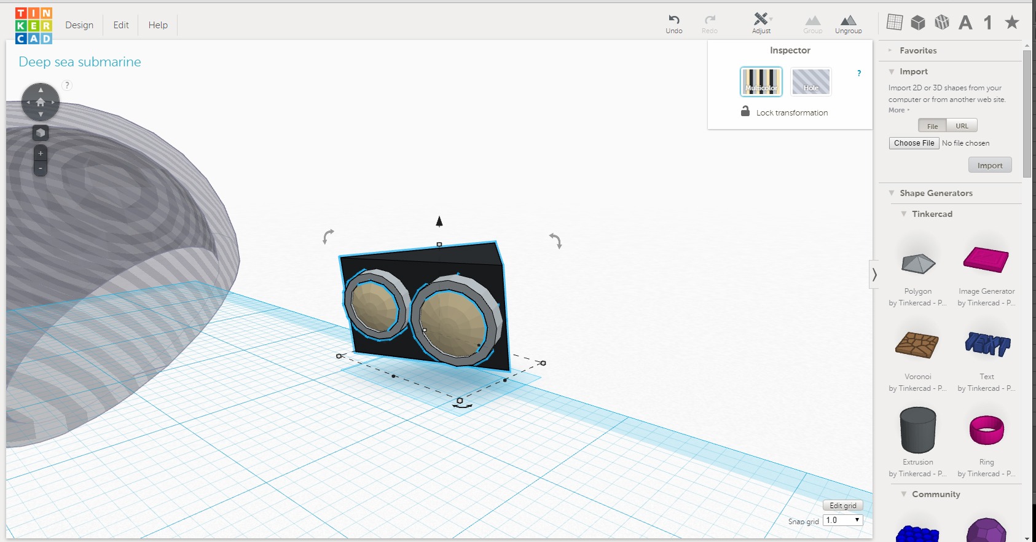Screen dimensions: 1036x542
Task: Open the Numbers shapes category
Action: [988, 23]
